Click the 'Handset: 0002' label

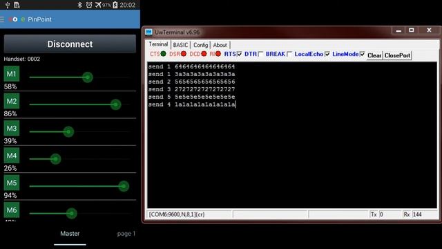coord(22,59)
